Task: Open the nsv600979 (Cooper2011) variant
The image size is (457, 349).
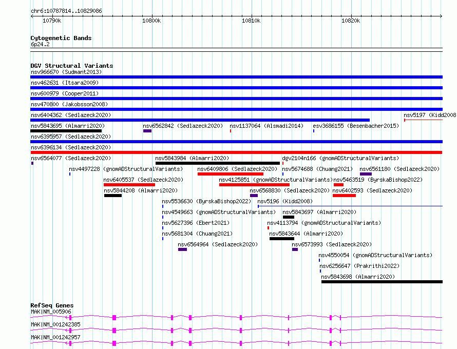Action: click(x=65, y=93)
